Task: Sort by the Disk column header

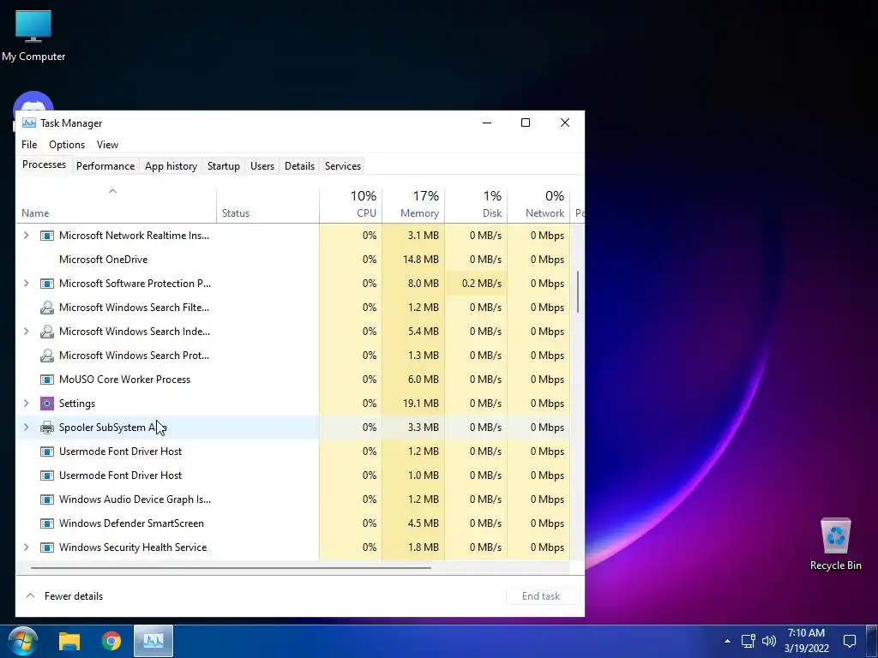Action: [x=476, y=206]
